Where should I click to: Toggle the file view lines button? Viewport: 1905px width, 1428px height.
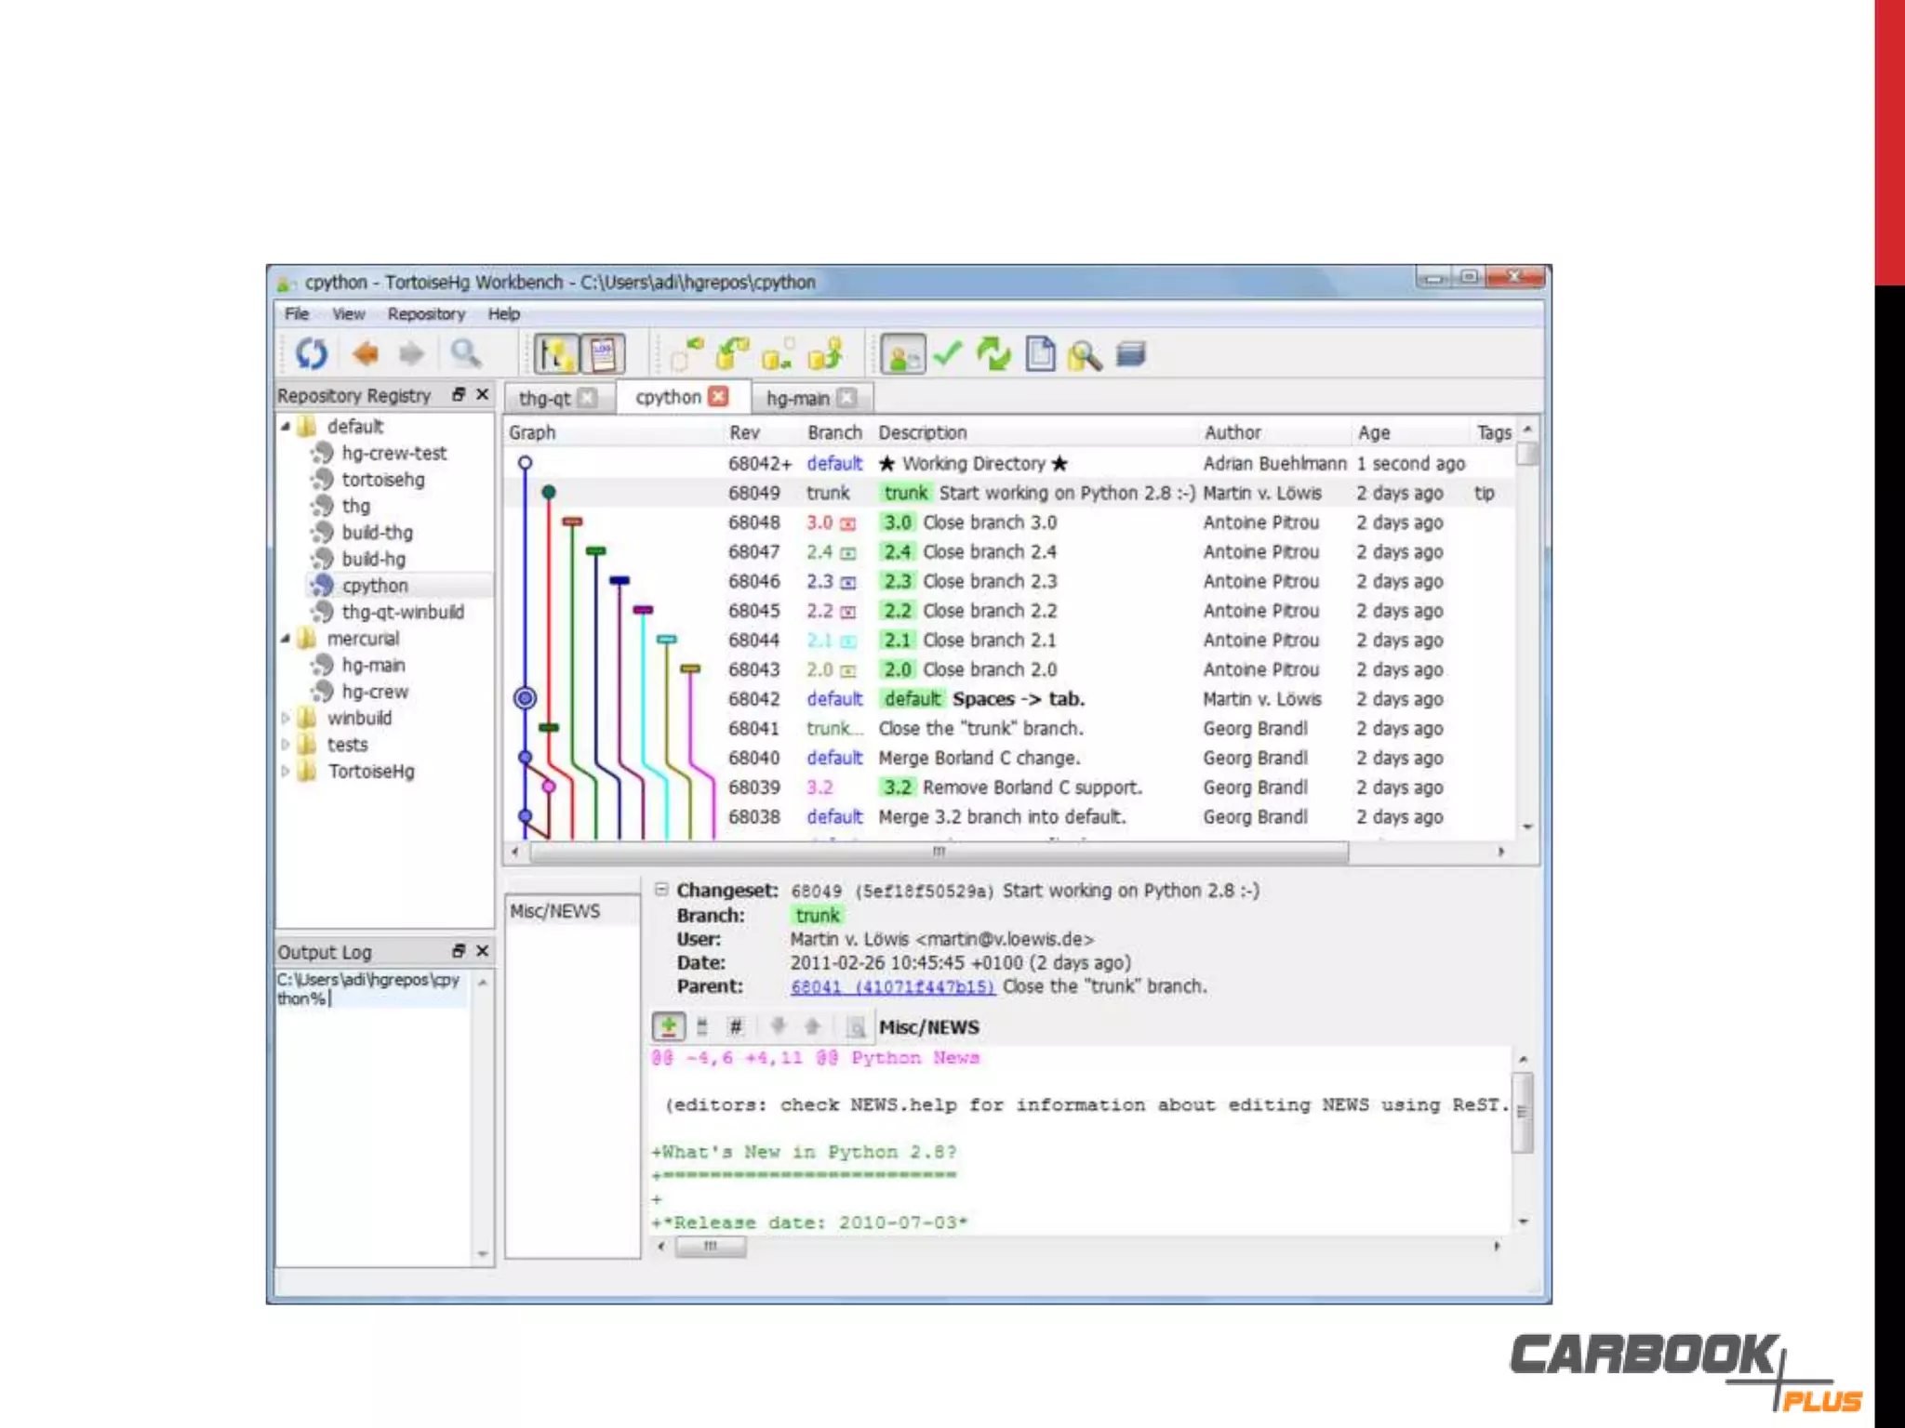[x=702, y=1026]
